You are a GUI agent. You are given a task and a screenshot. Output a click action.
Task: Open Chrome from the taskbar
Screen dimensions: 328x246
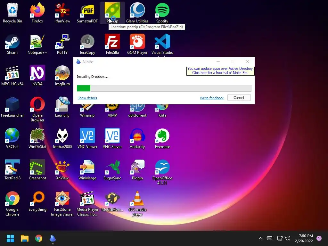coord(39,238)
